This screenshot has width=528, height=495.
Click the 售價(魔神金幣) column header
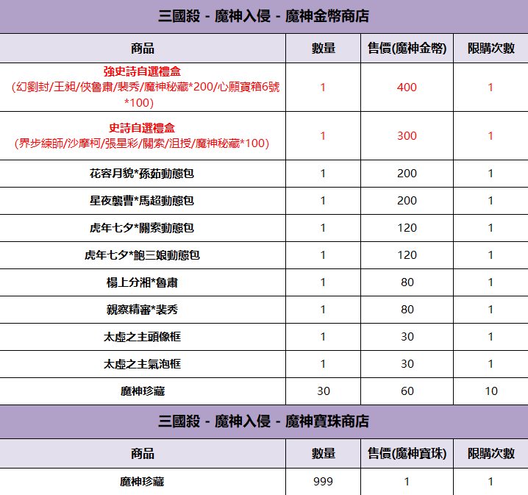coord(407,49)
